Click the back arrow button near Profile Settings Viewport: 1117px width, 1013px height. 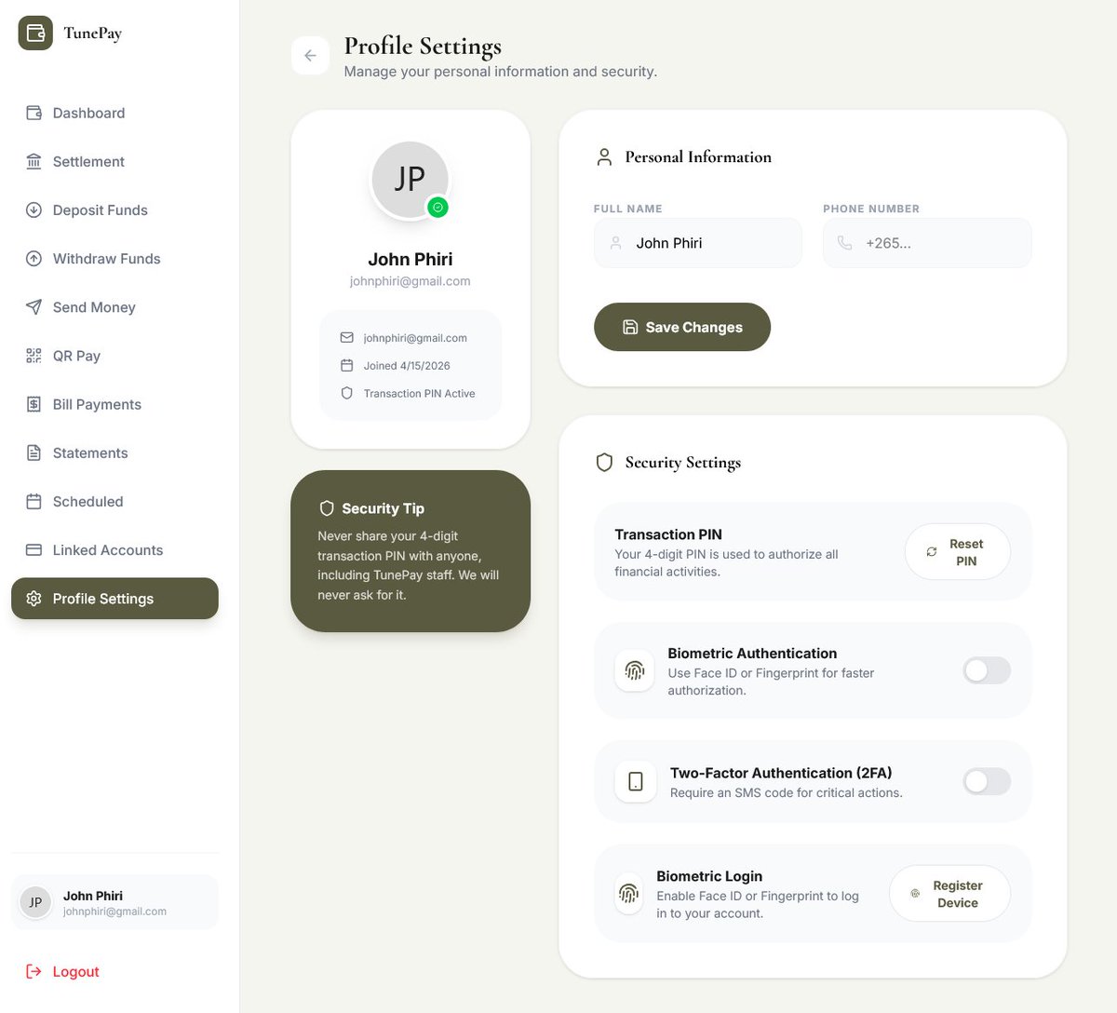click(x=310, y=56)
